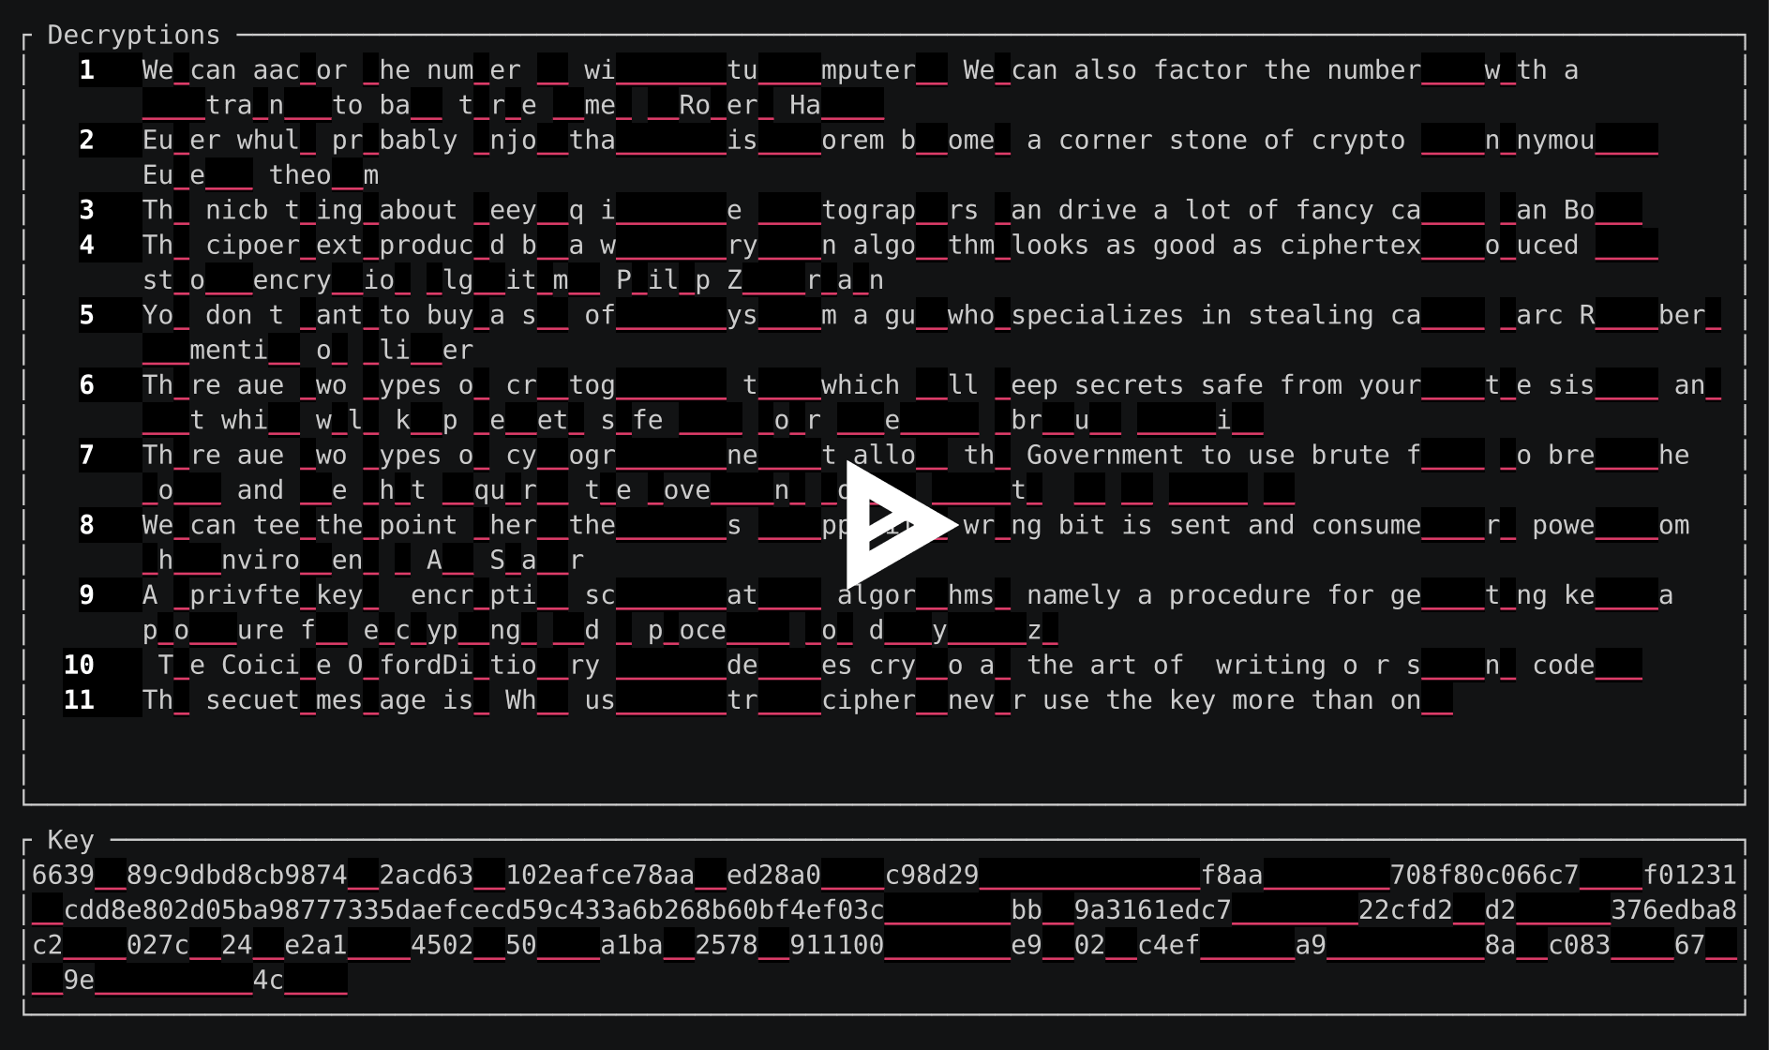Click key hex fragment '376edba8'

point(1674,910)
